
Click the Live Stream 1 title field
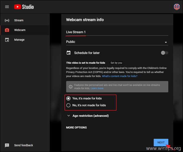point(117,32)
